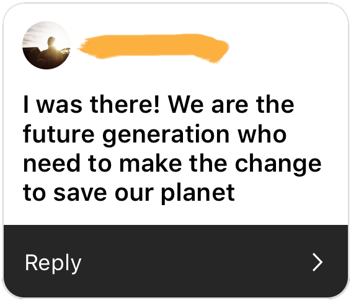Click the line 'need to make the change'

(172, 164)
